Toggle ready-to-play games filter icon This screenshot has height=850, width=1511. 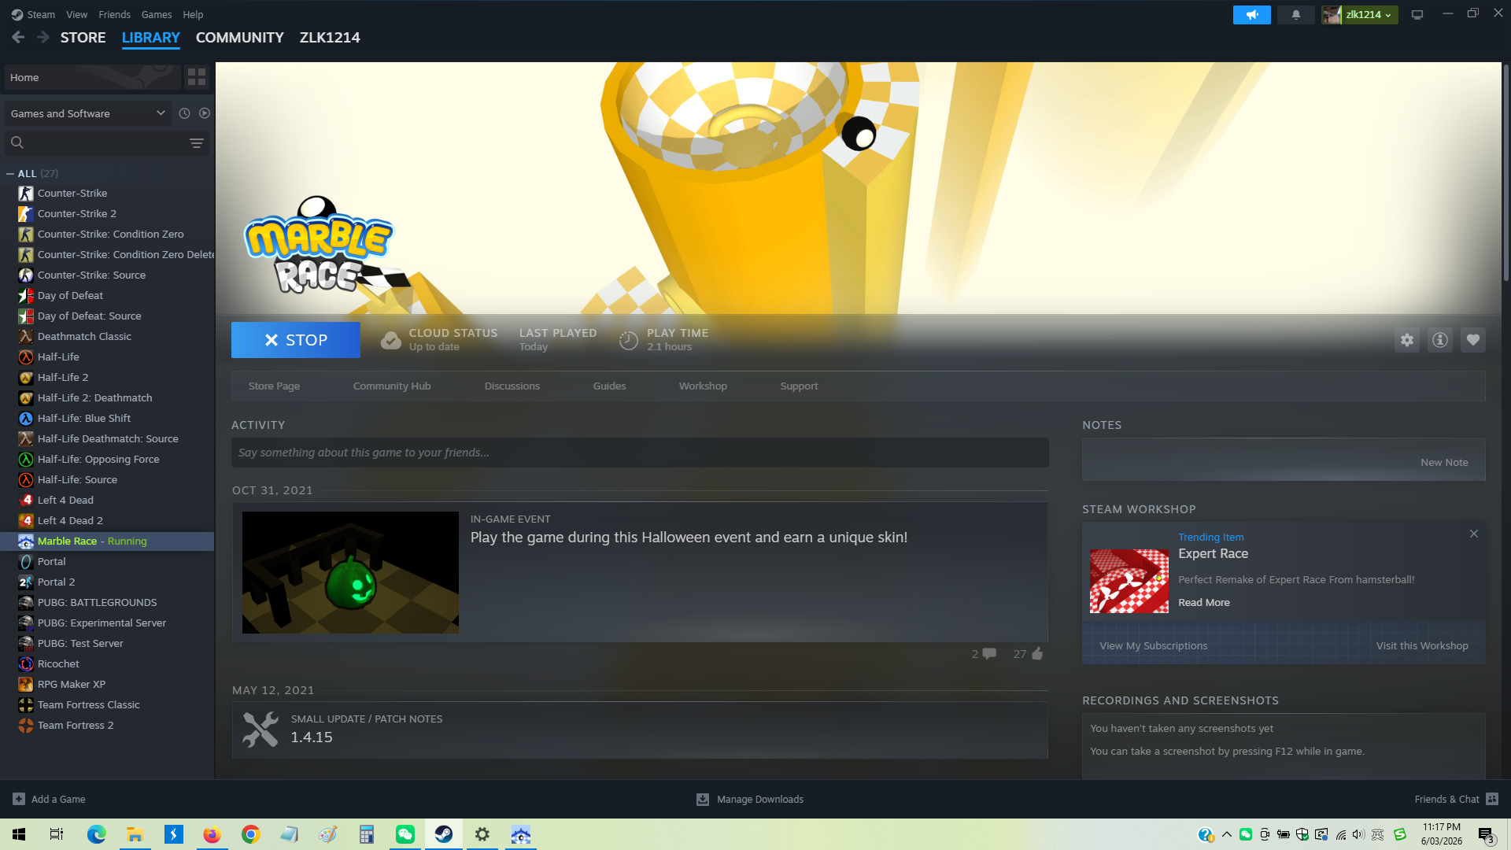[x=205, y=113]
